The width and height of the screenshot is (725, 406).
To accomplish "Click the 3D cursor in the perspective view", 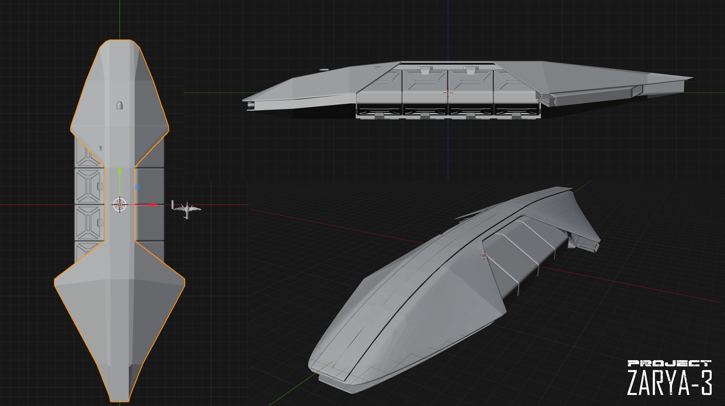I will [484, 255].
